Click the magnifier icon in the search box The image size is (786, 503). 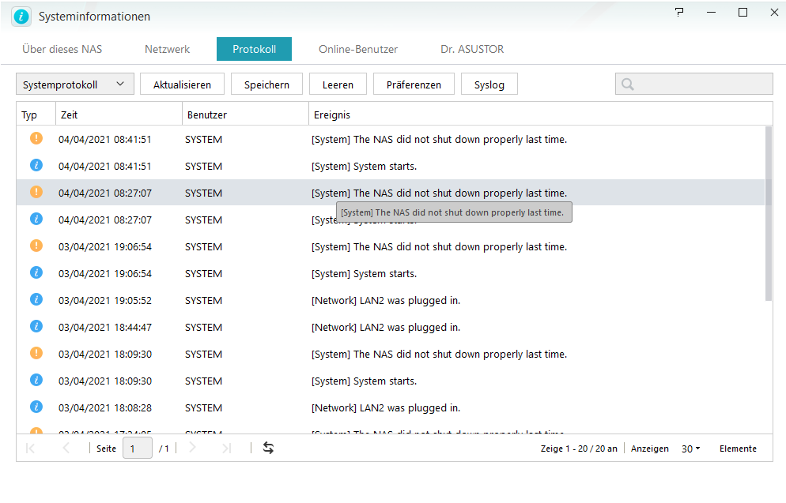pos(628,84)
